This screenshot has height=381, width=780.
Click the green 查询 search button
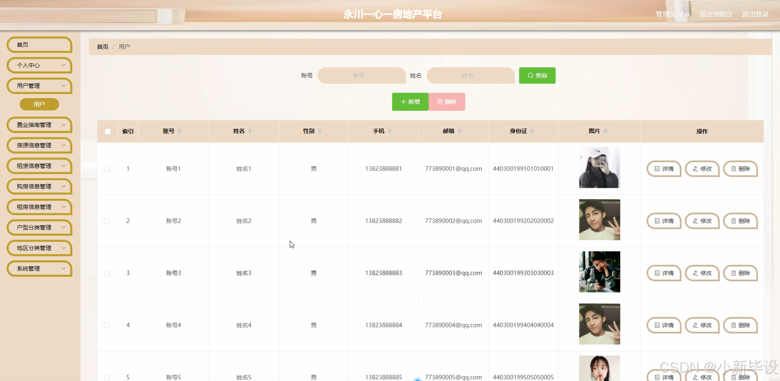point(537,76)
